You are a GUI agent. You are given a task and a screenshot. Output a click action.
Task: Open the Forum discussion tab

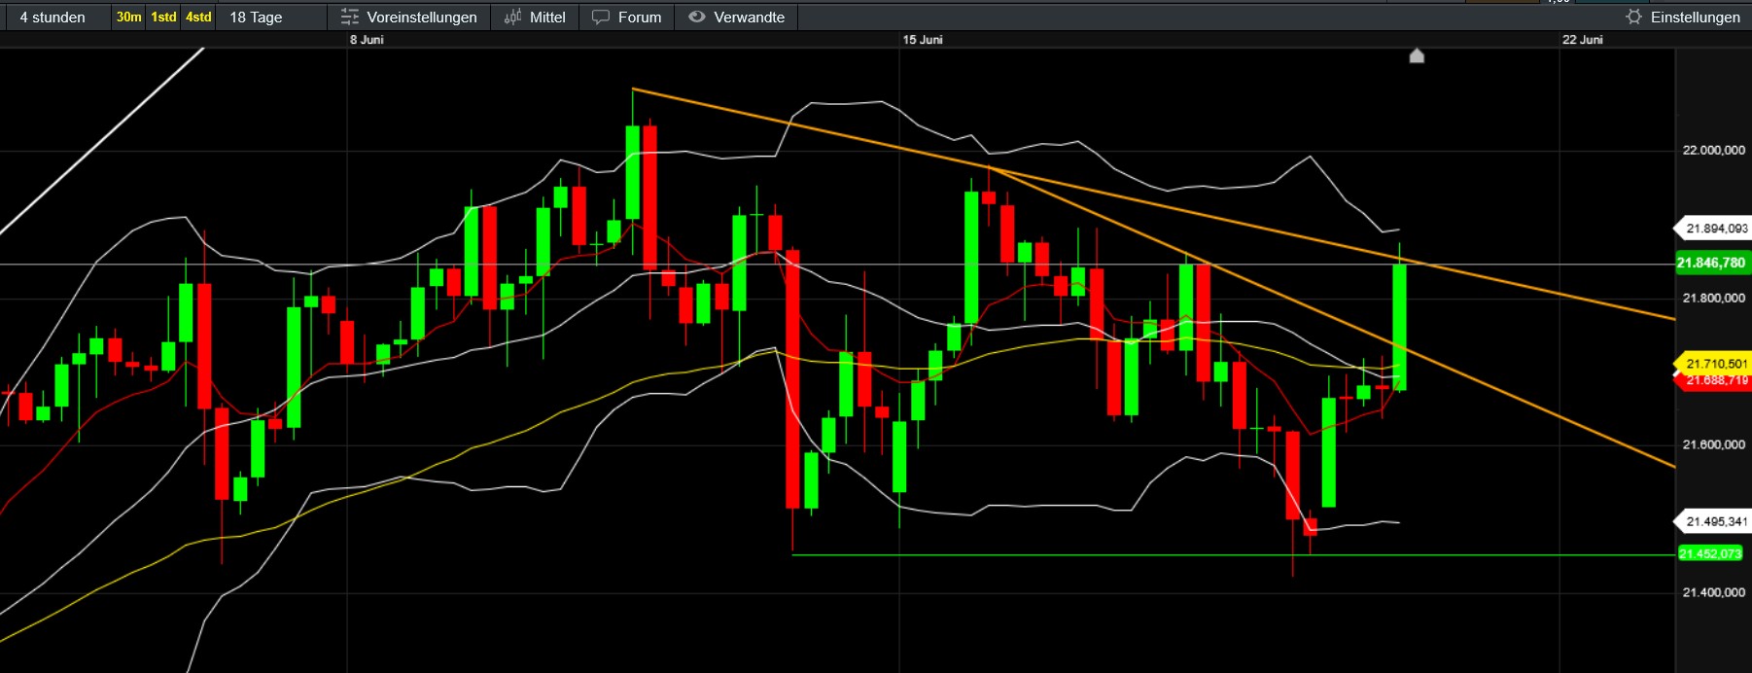627,18
